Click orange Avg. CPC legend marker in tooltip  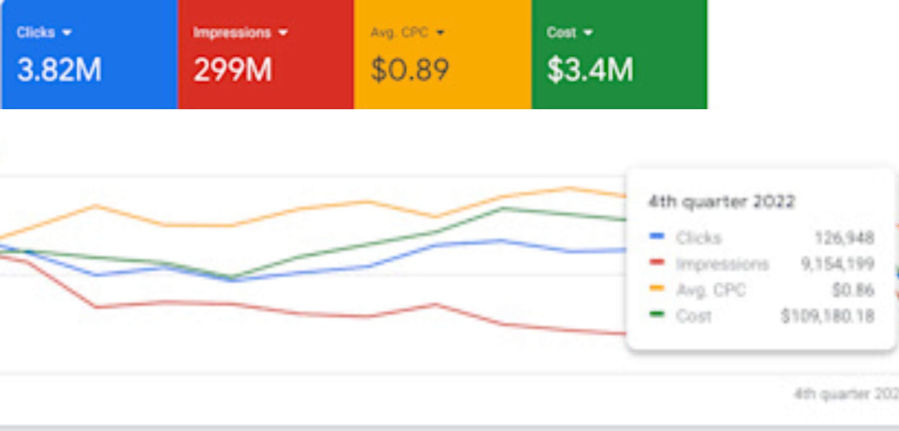click(x=657, y=288)
